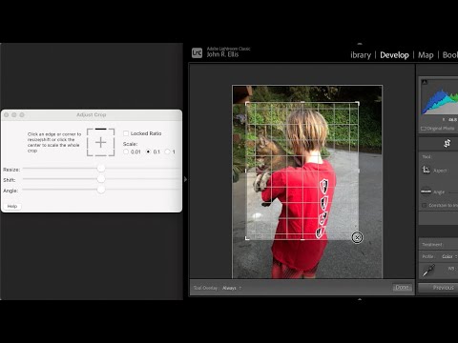Switch to the Library module

point(361,55)
